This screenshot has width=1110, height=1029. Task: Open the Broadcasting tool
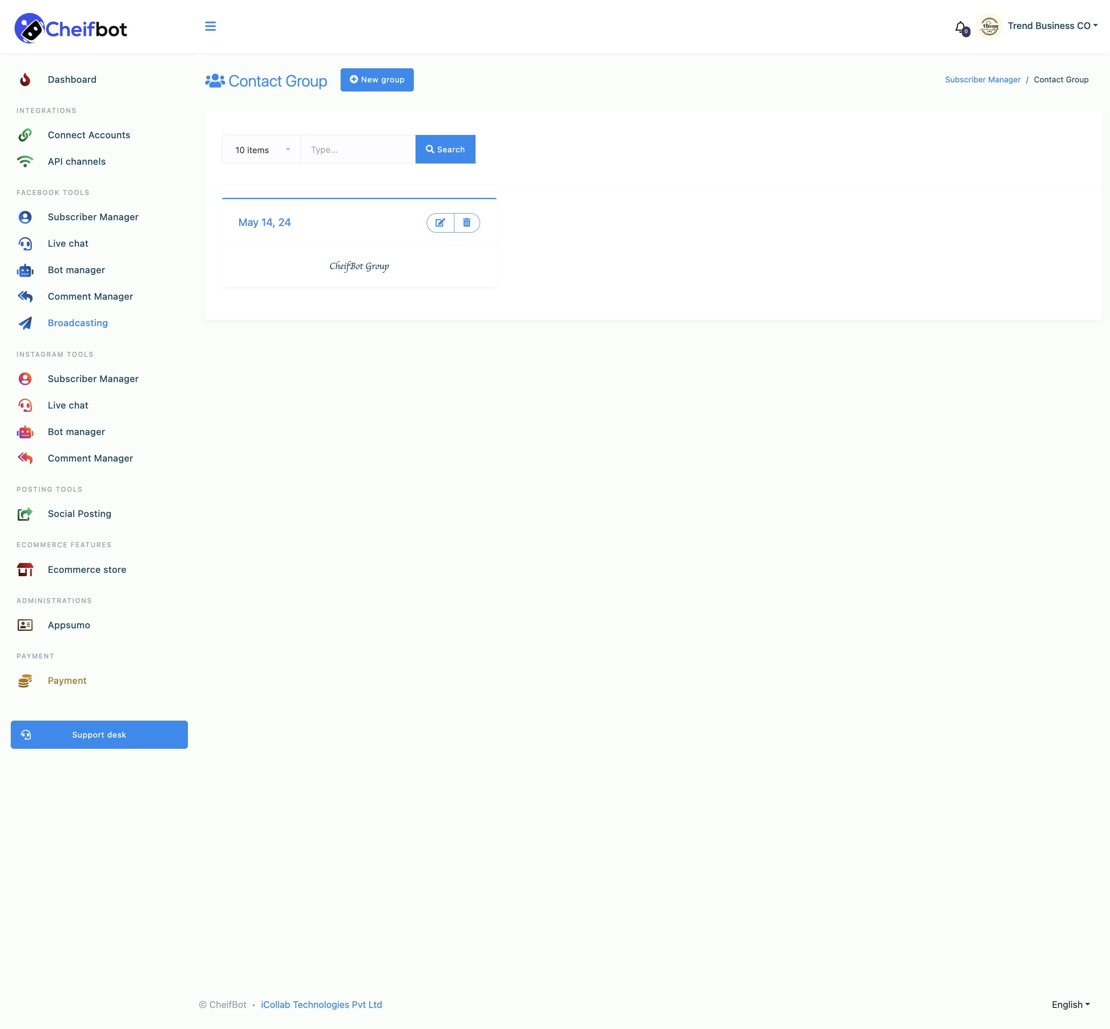point(77,322)
